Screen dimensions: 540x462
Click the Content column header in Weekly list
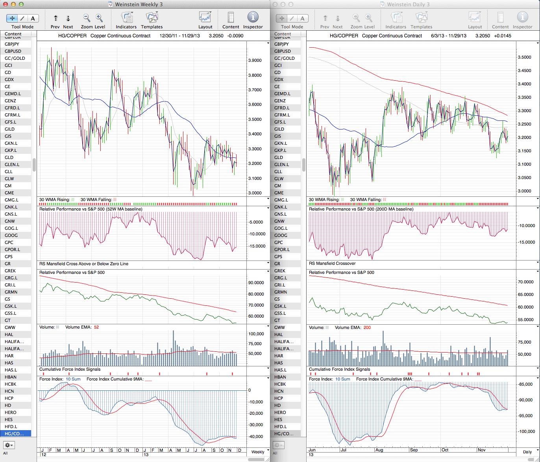13,34
